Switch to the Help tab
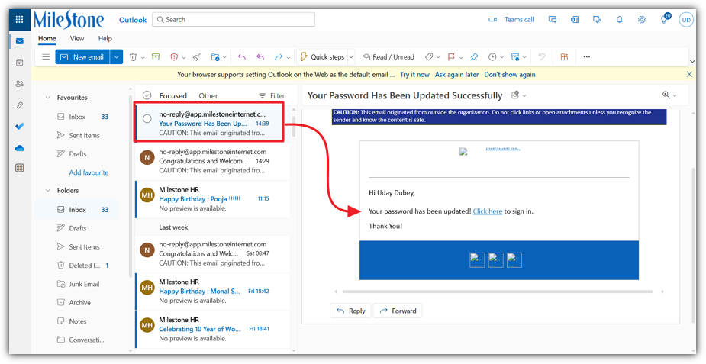This screenshot has width=706, height=364. (x=105, y=39)
